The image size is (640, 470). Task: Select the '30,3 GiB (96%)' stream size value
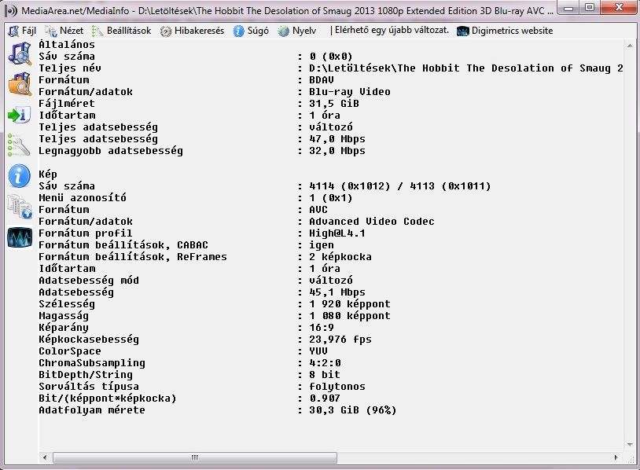click(x=353, y=410)
